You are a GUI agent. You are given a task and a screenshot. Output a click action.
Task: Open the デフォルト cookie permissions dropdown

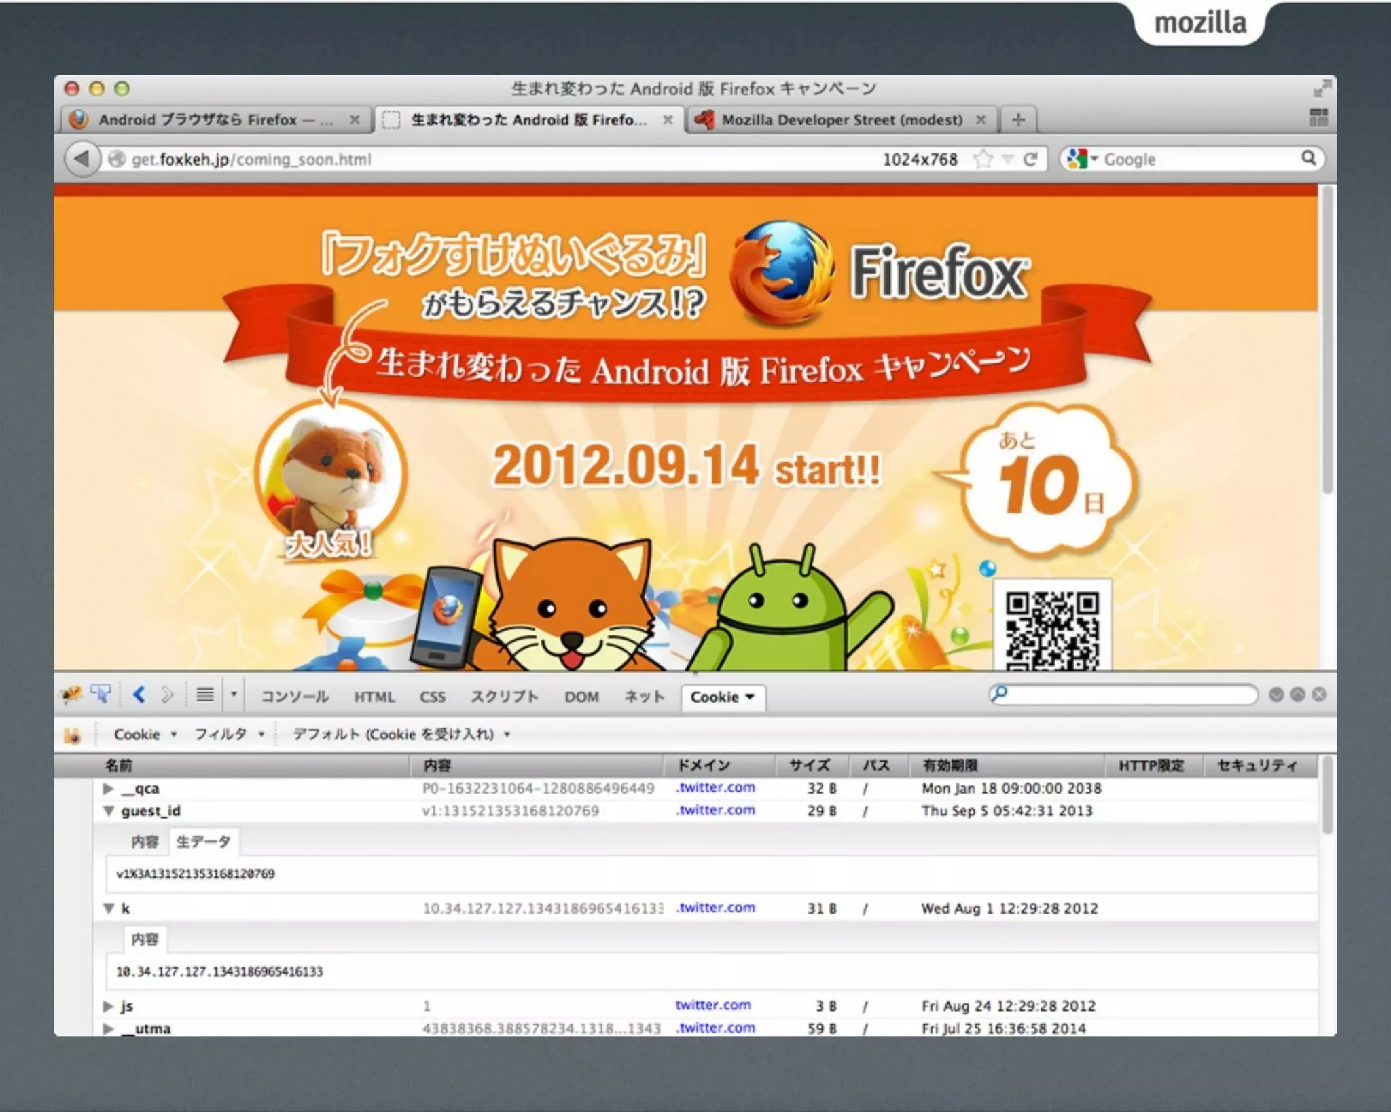tap(401, 734)
